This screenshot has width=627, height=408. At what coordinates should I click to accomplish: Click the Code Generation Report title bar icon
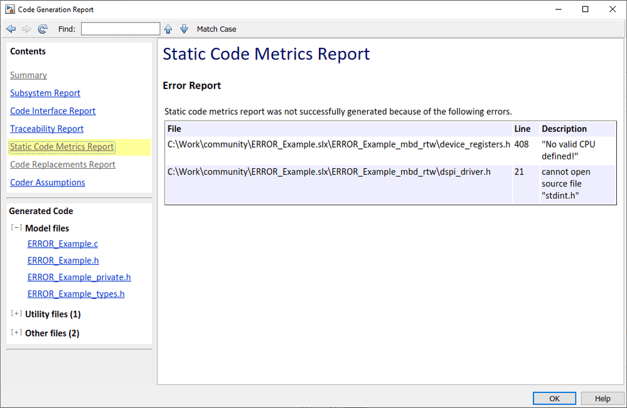[x=9, y=9]
